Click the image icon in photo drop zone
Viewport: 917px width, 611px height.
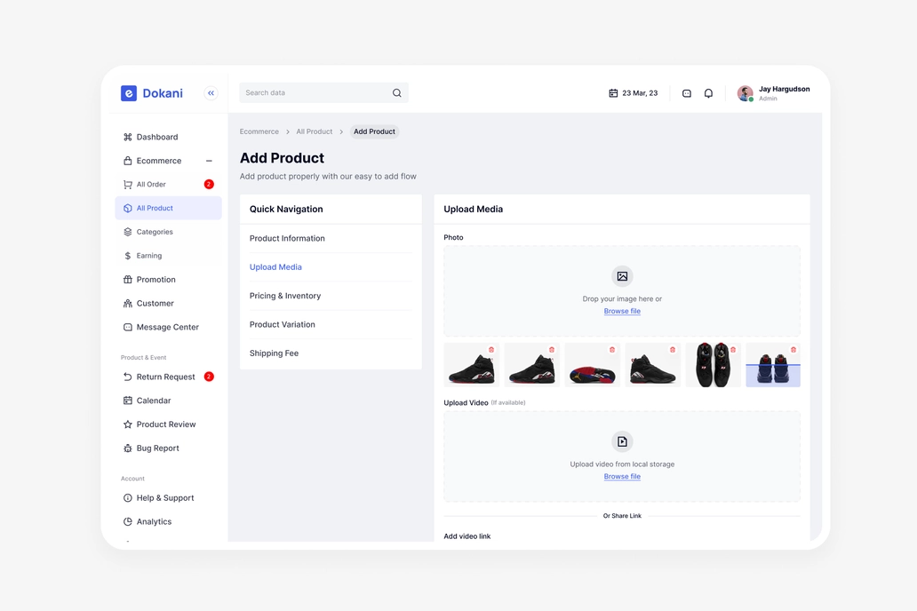622,276
